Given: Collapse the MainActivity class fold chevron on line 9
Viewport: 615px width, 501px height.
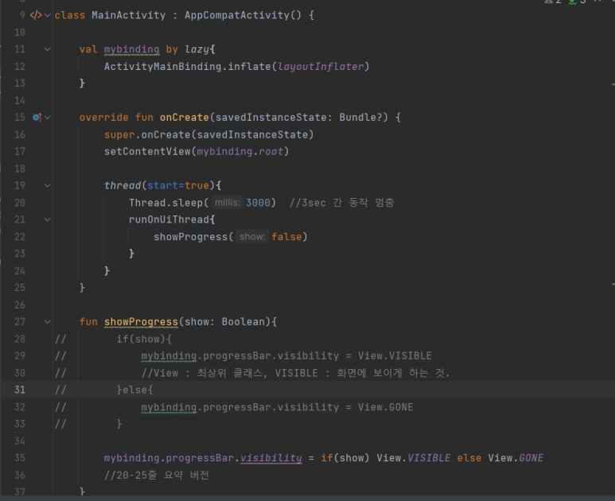Looking at the screenshot, I should [x=48, y=15].
